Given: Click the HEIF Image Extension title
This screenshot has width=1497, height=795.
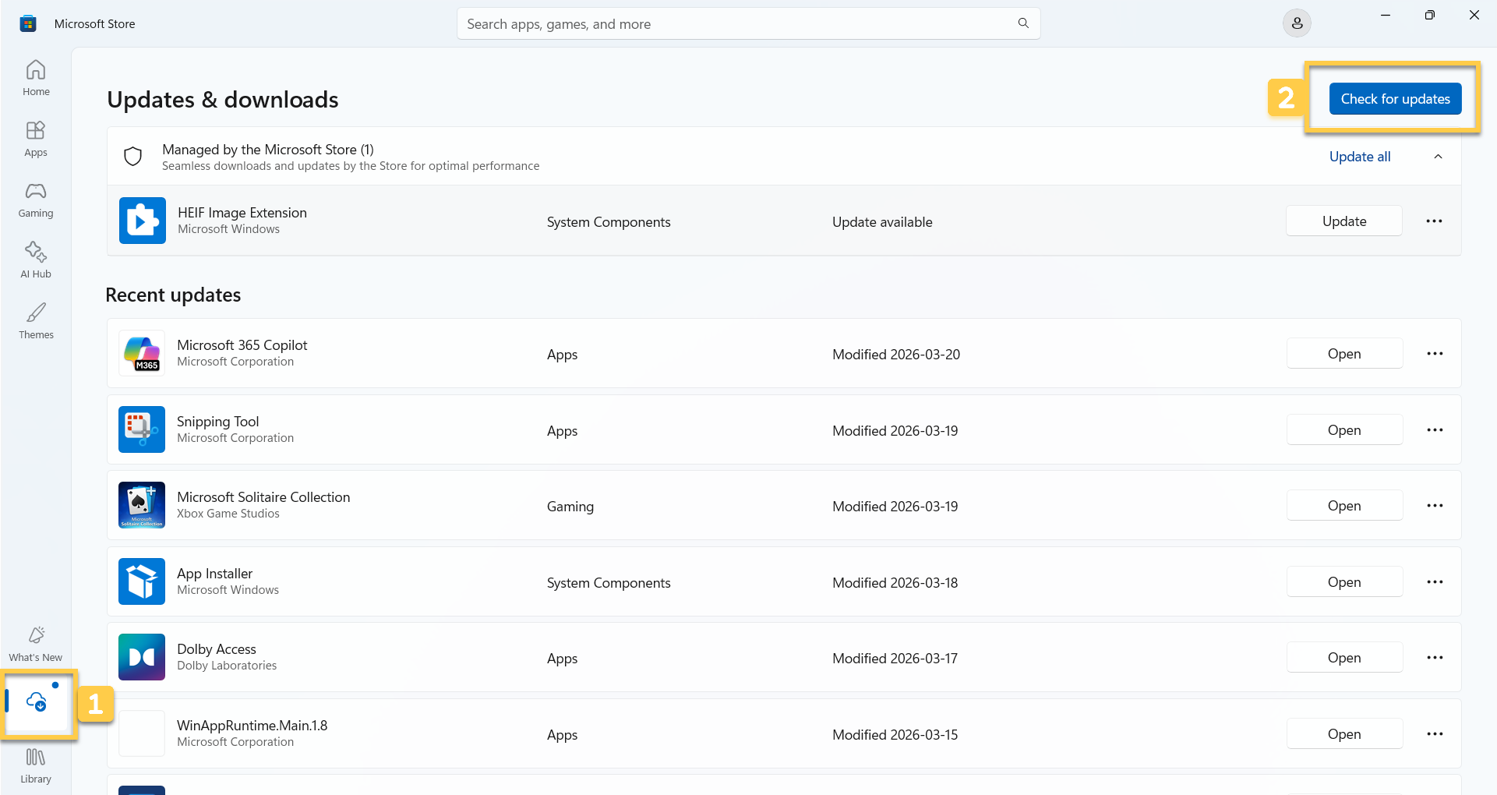Looking at the screenshot, I should pos(242,213).
